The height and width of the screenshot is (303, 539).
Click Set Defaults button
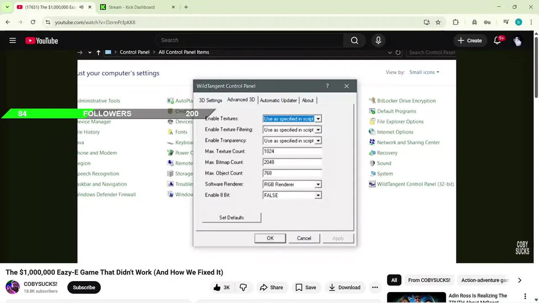coord(232,218)
